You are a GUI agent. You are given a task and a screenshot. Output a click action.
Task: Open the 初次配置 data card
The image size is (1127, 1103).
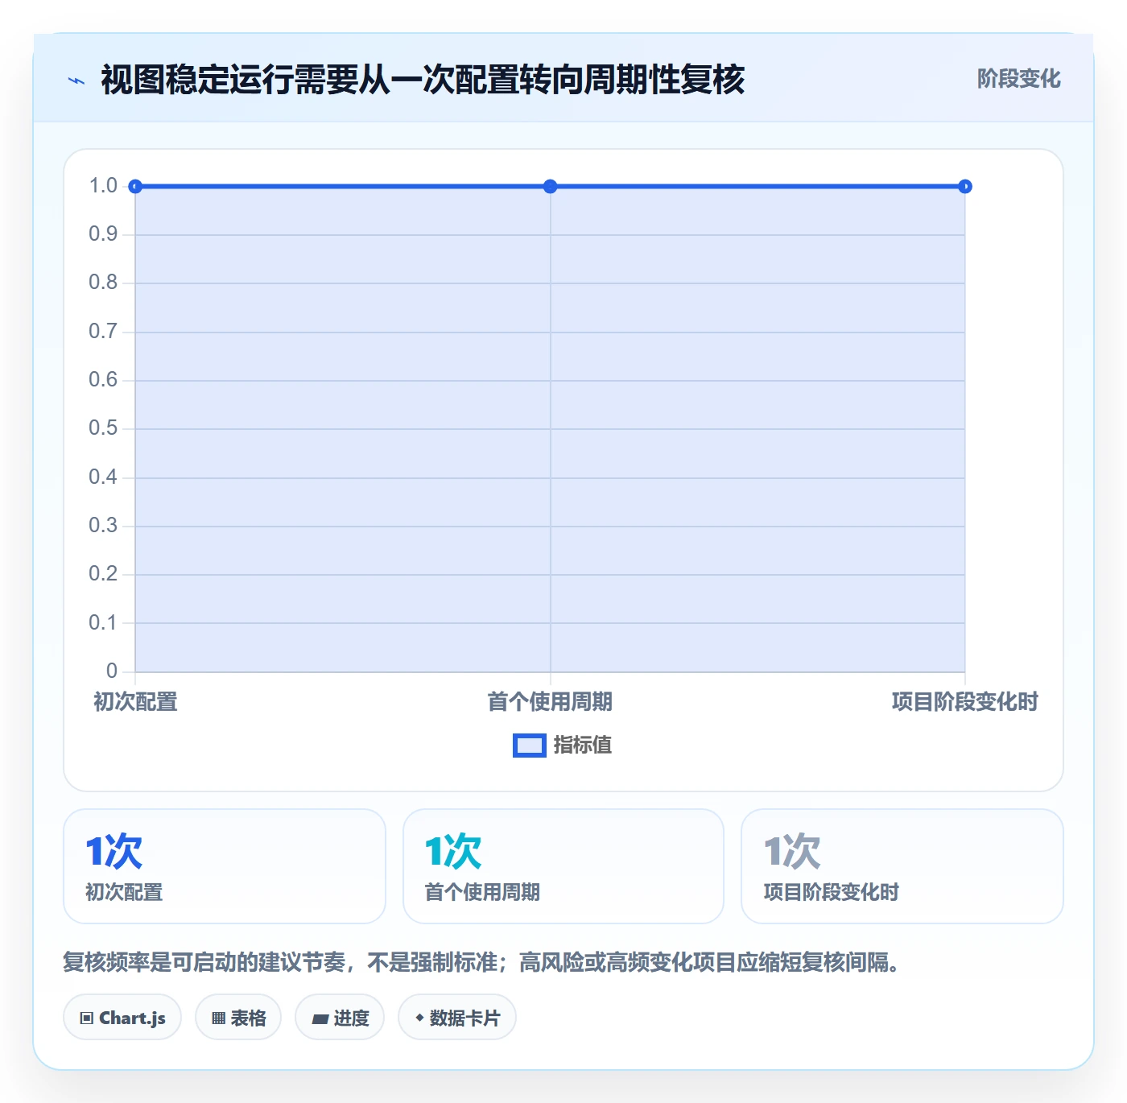pyautogui.click(x=225, y=866)
